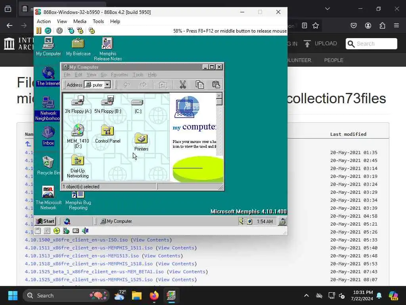Select the Printers folder
The width and height of the screenshot is (406, 305).
tap(141, 142)
